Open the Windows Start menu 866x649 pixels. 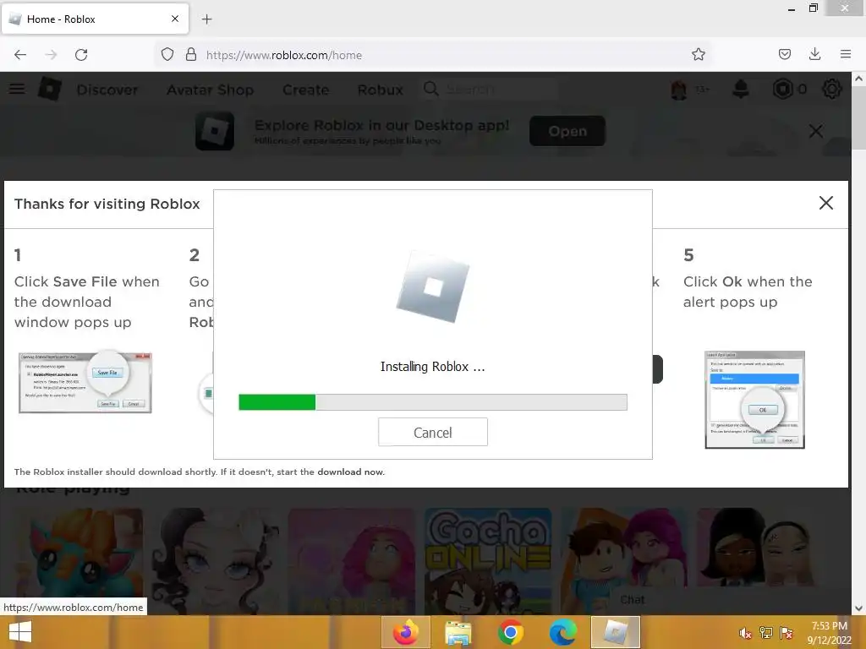tap(20, 632)
